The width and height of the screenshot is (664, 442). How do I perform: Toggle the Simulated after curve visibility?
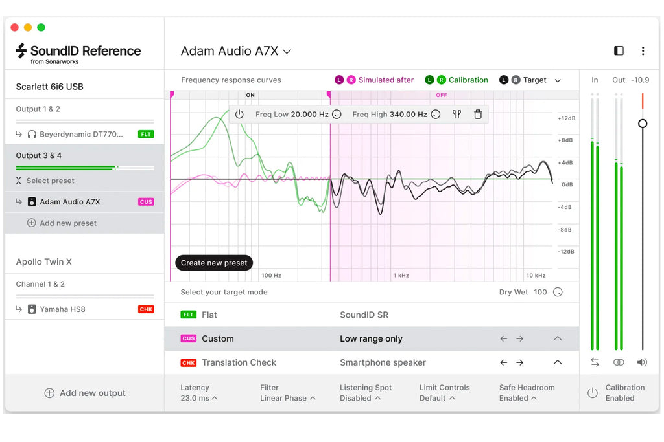coord(374,80)
